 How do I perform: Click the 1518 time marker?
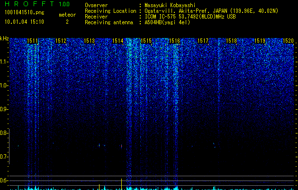231,41
